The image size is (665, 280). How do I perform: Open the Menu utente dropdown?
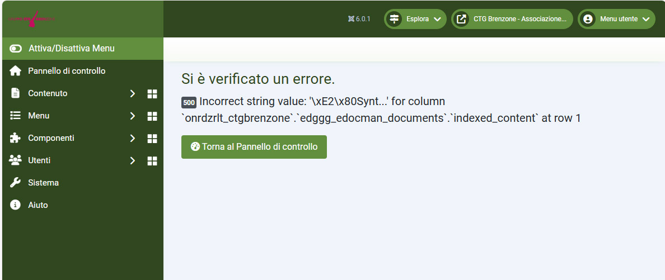pyautogui.click(x=616, y=19)
